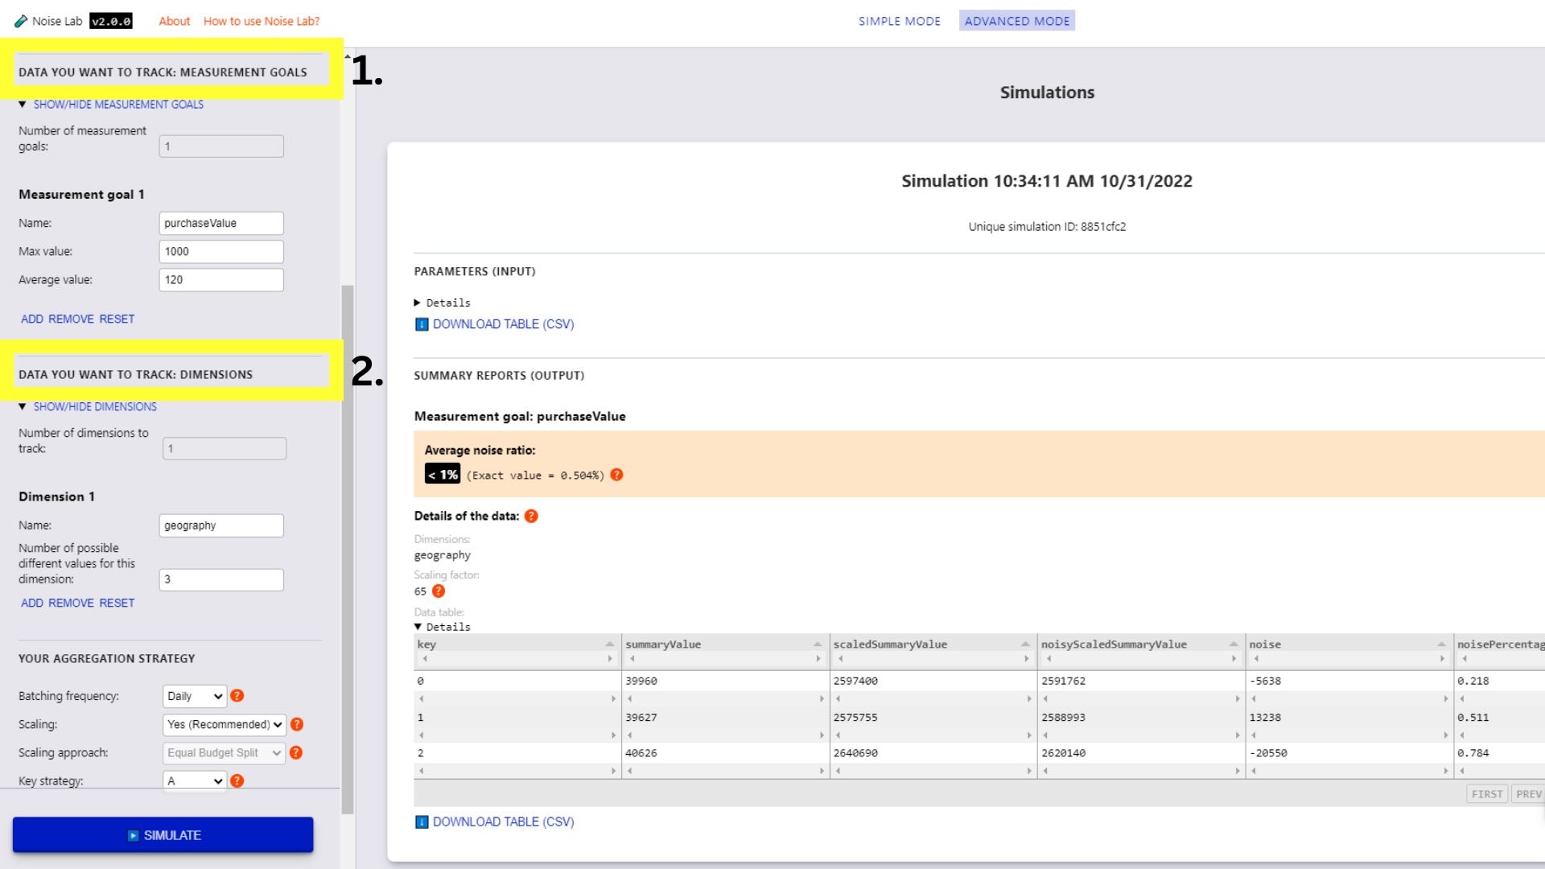Click the CSV download icon for parameters
1545x869 pixels.
coord(422,323)
